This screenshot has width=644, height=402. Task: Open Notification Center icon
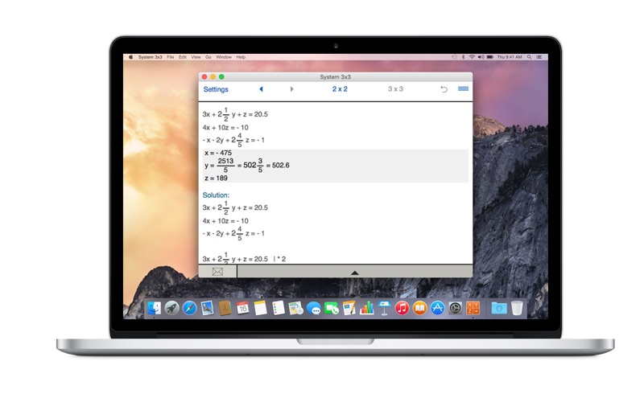click(x=539, y=57)
